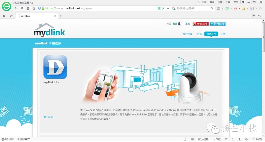The width and height of the screenshot is (265, 142).
Task: Go to 产品 navigation item
Action: [200, 34]
